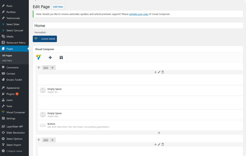246x156 pixels.
Task: Click the Visual Composer logo icon in toolbar
Action: coord(39,57)
